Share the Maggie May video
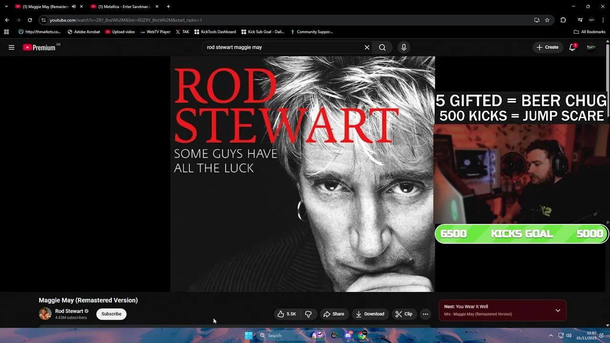The image size is (610, 343). (x=334, y=314)
